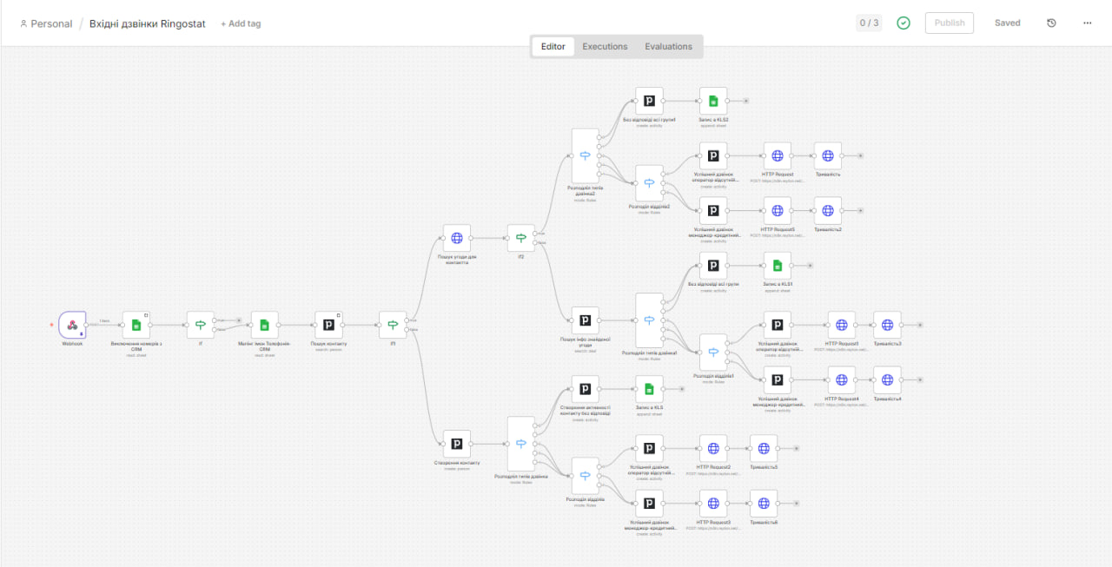The height and width of the screenshot is (567, 1112).
Task: Open the Webhook trigger node
Action: tap(72, 324)
